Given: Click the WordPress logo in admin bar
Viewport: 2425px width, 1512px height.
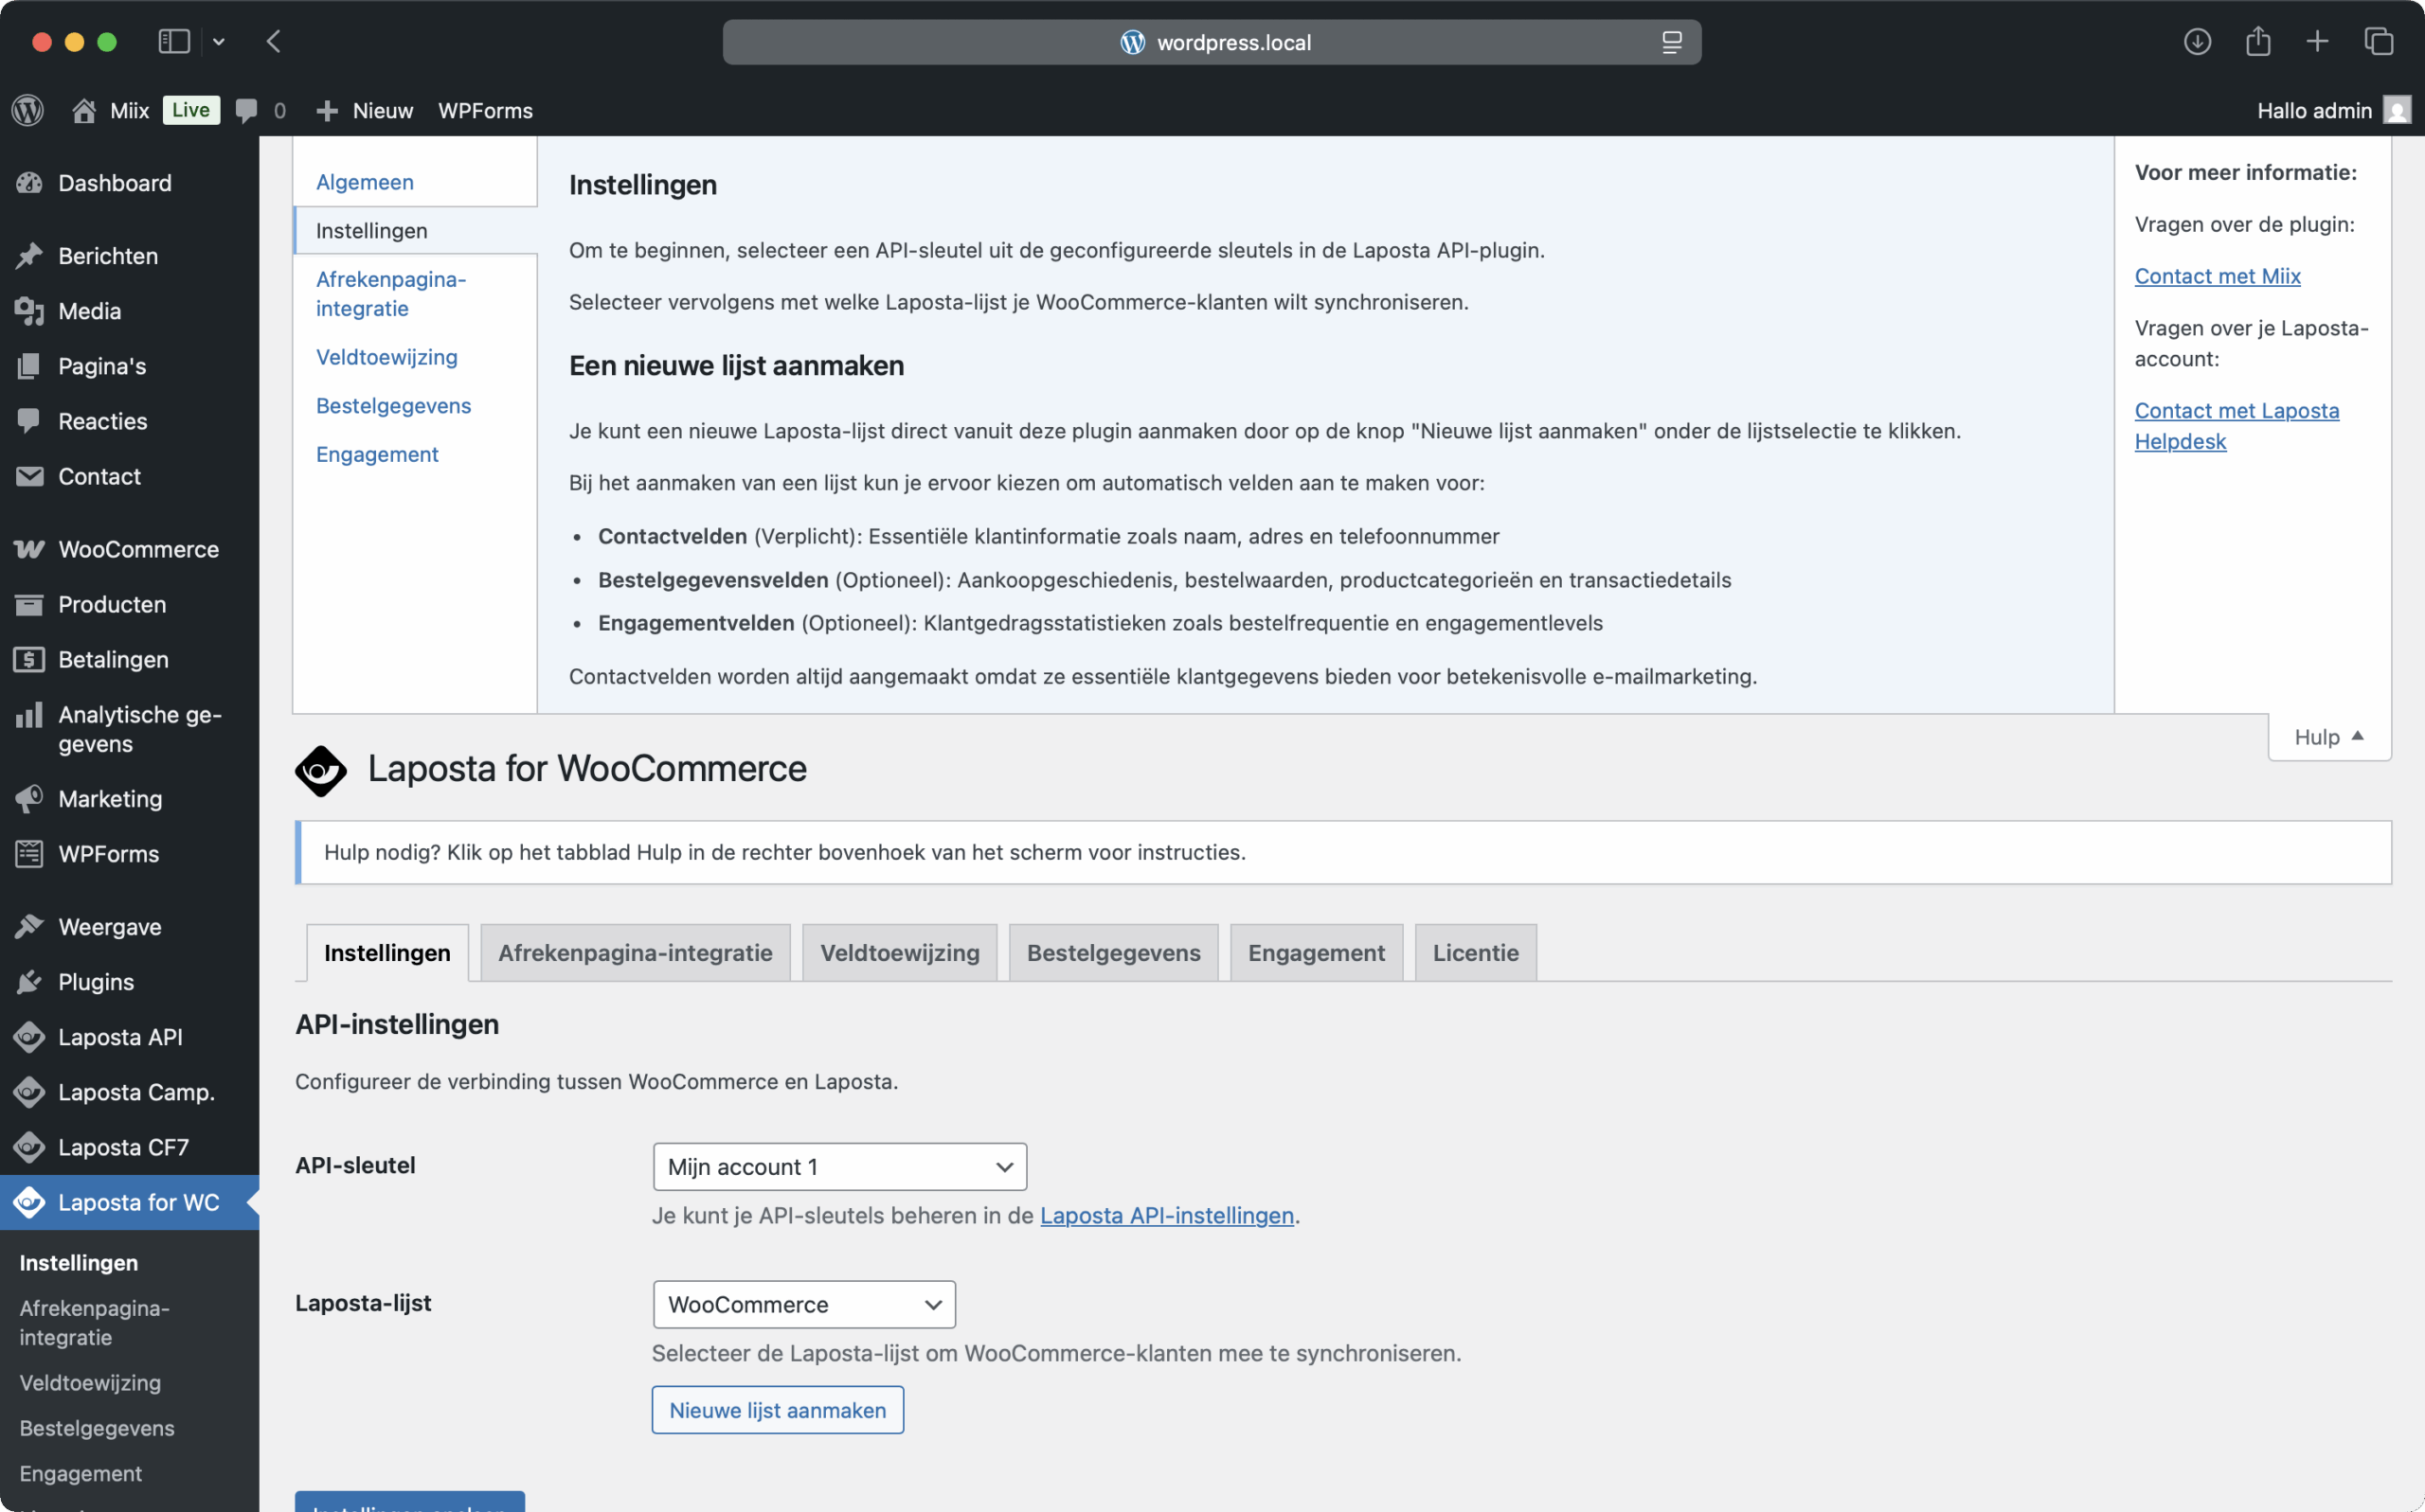Looking at the screenshot, I should 28,110.
